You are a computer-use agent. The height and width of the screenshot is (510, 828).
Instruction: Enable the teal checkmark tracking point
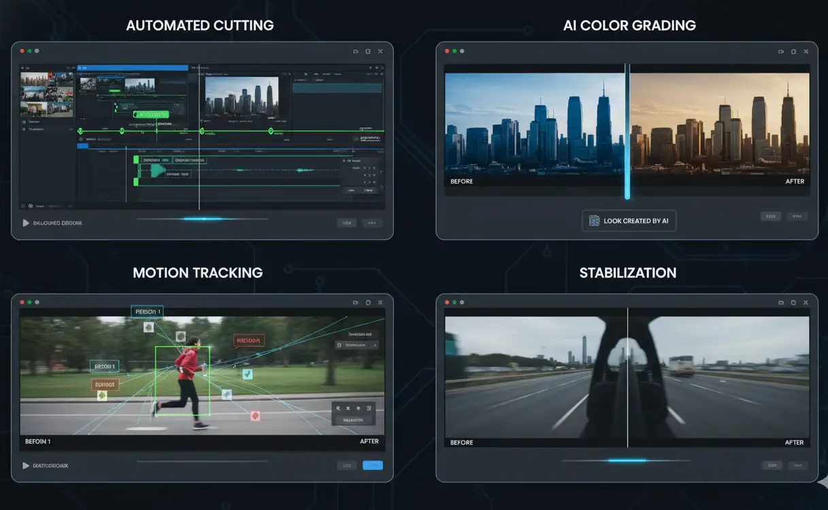click(247, 374)
